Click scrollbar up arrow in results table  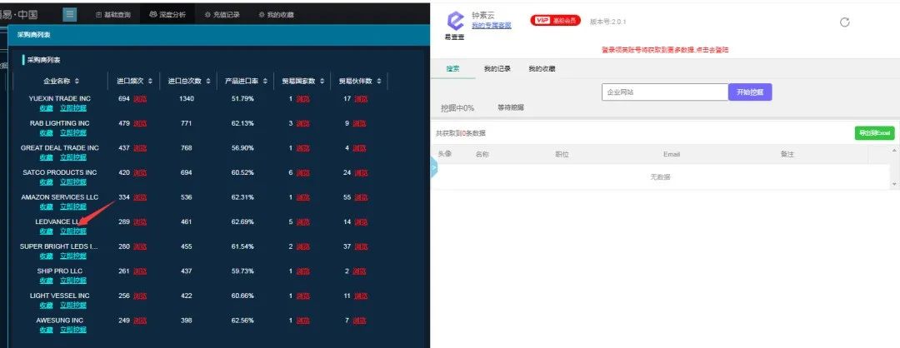pyautogui.click(x=893, y=151)
